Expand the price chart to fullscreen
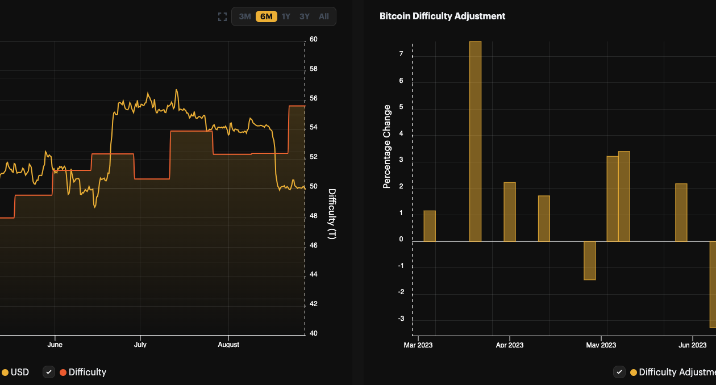This screenshot has width=716, height=385. 223,16
